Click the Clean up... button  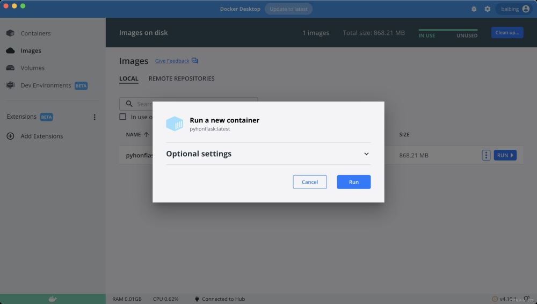pyautogui.click(x=507, y=33)
